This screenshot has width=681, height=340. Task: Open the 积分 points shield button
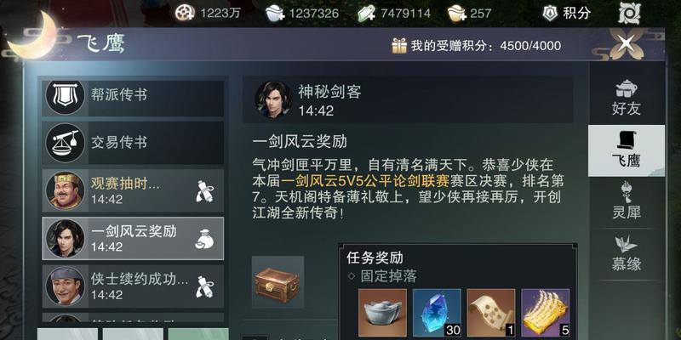coord(567,13)
